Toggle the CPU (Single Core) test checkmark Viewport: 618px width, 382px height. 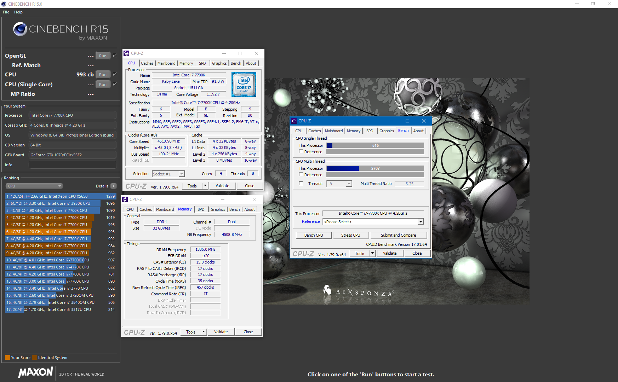(x=115, y=84)
